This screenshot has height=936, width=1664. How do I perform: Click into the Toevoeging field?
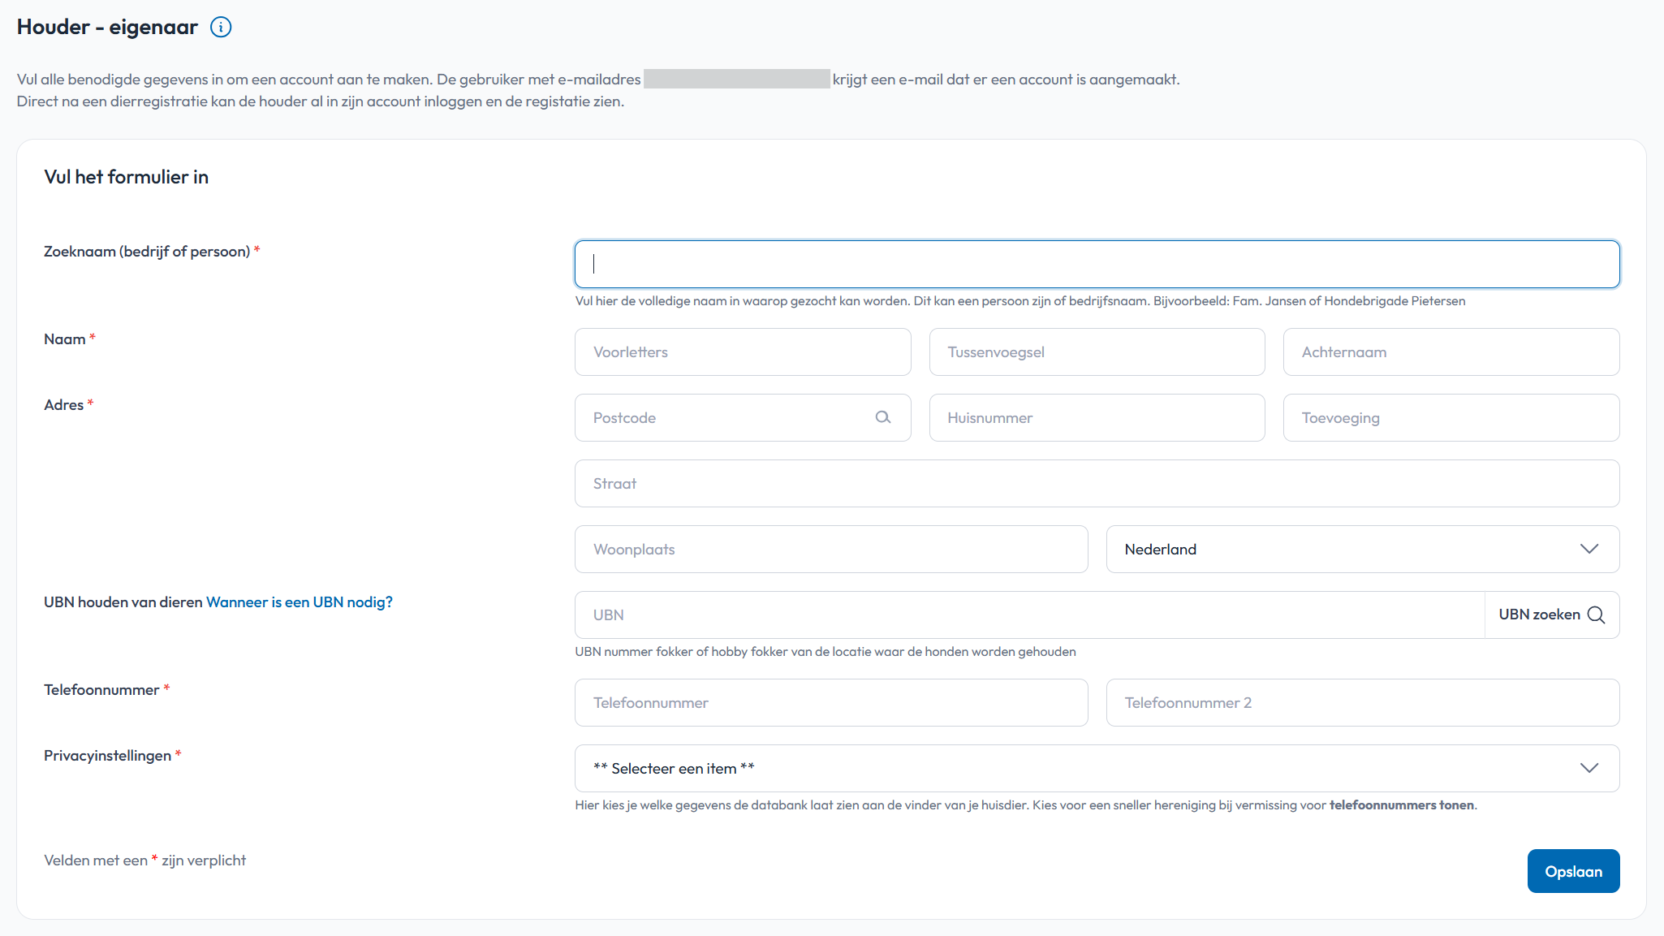click(x=1451, y=417)
